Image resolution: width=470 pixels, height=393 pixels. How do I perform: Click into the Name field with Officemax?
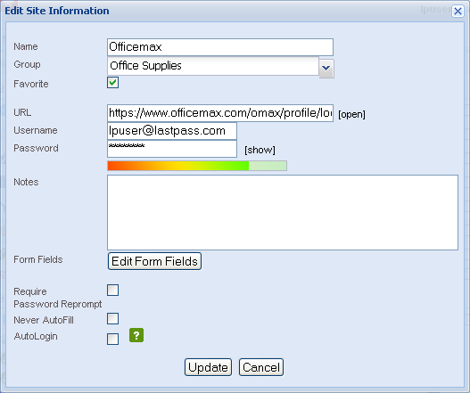pos(220,47)
